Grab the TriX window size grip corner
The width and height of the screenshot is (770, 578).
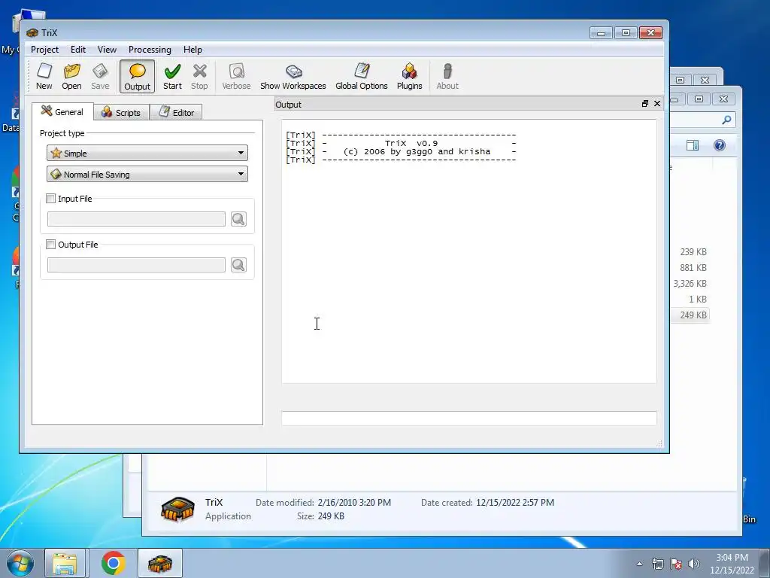(659, 444)
